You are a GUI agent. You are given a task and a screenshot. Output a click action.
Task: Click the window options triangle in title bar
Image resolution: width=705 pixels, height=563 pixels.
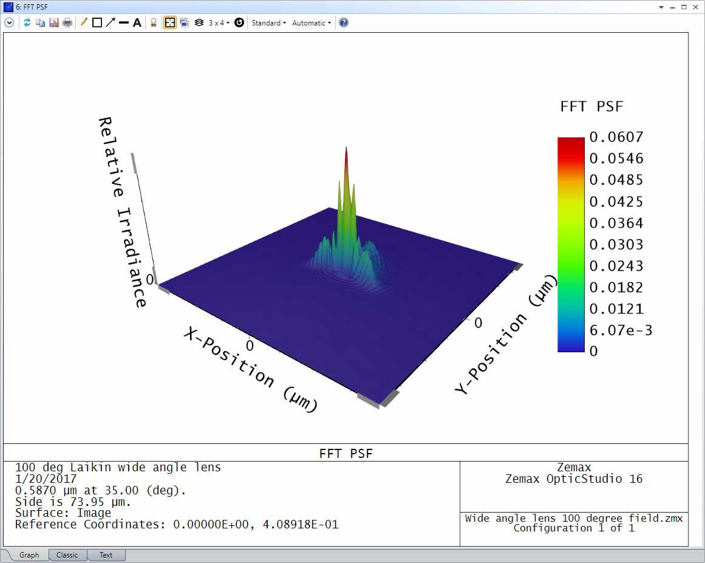(x=661, y=7)
